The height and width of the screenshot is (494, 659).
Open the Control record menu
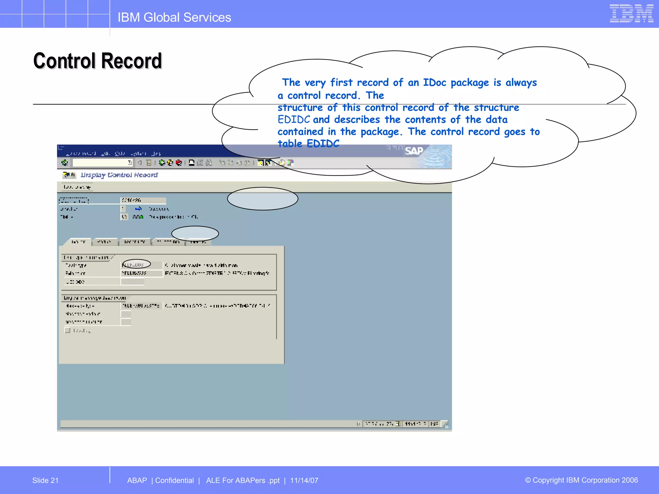click(x=81, y=154)
